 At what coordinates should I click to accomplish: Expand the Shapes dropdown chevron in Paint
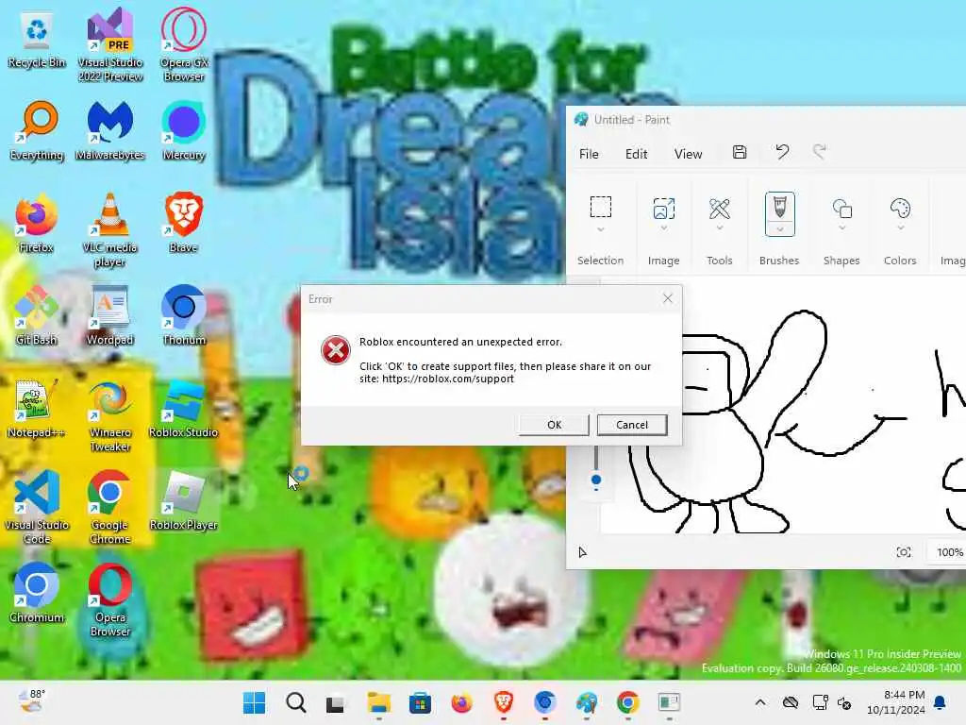click(842, 228)
